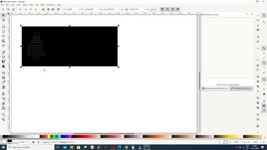Select the Mesh gradient tool
The height and width of the screenshot is (150, 267).
[3, 77]
